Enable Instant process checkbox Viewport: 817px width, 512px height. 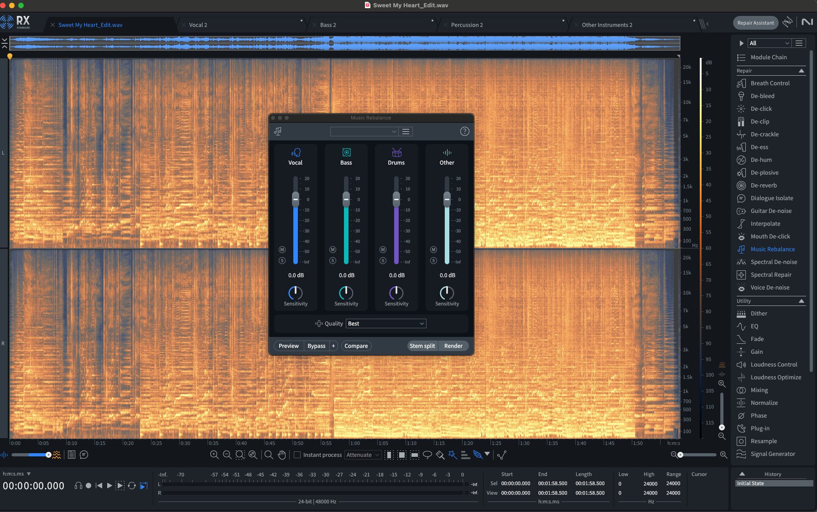coord(297,455)
